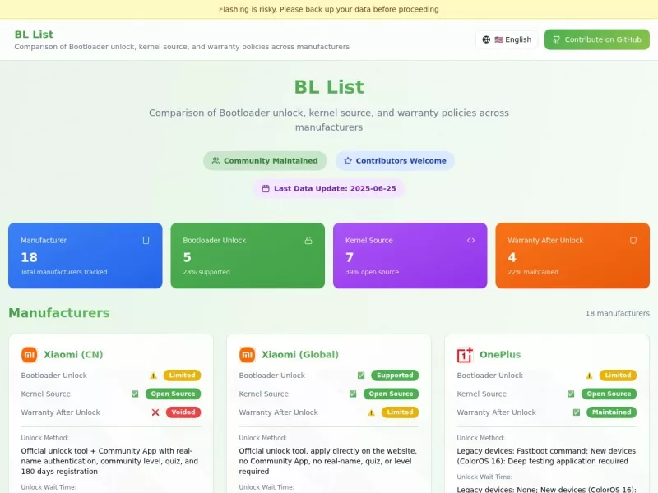Open the OnePlus manufacturer title
Screen dimensions: 658x493
[x=500, y=355]
